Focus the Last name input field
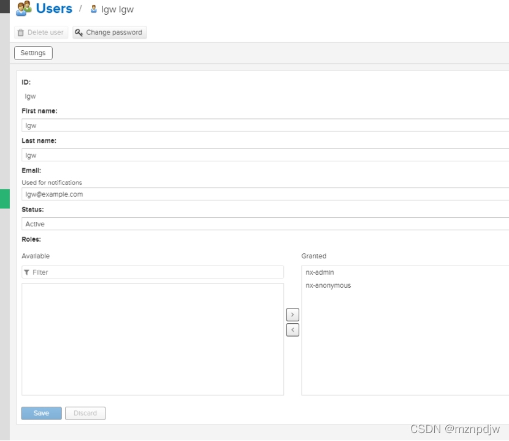 [265, 155]
